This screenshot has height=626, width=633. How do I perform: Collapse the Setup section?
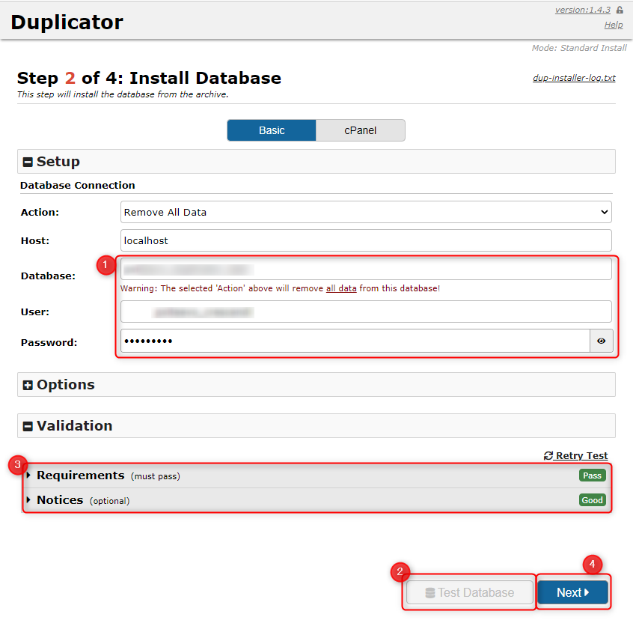tap(316, 161)
